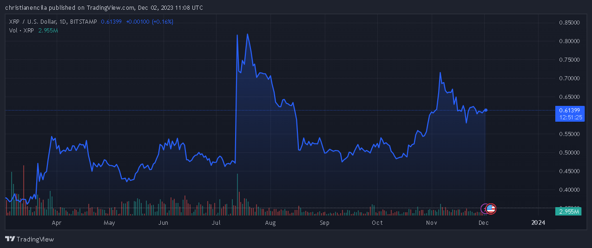Click the 0.65000 price axis label
The width and height of the screenshot is (592, 248).
[x=569, y=97]
